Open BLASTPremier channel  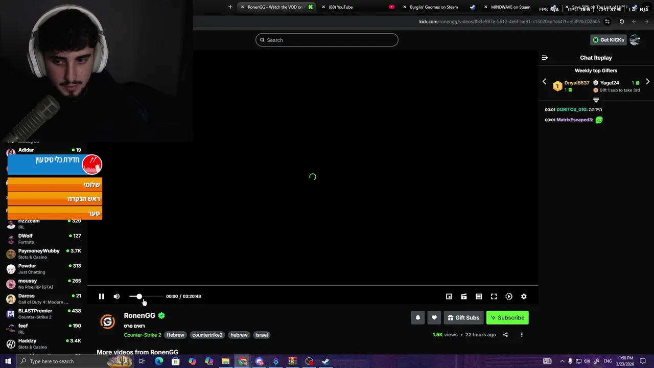pyautogui.click(x=44, y=314)
